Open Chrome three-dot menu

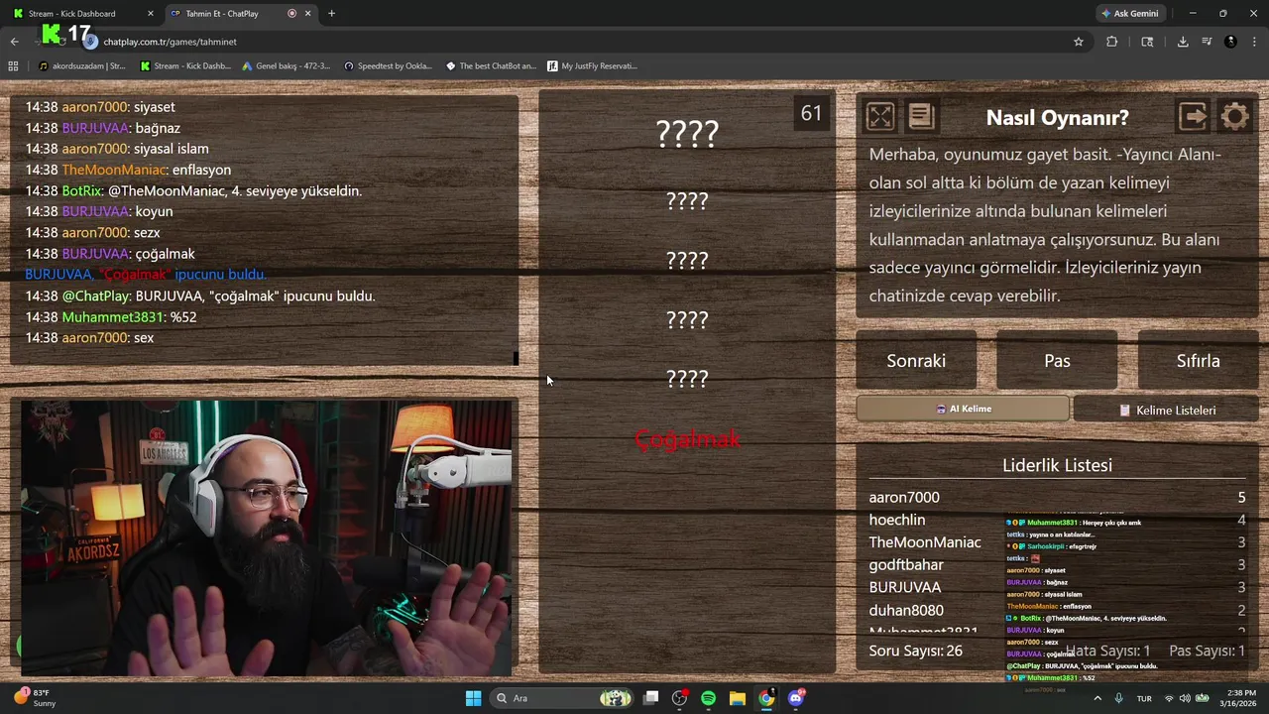click(1254, 42)
